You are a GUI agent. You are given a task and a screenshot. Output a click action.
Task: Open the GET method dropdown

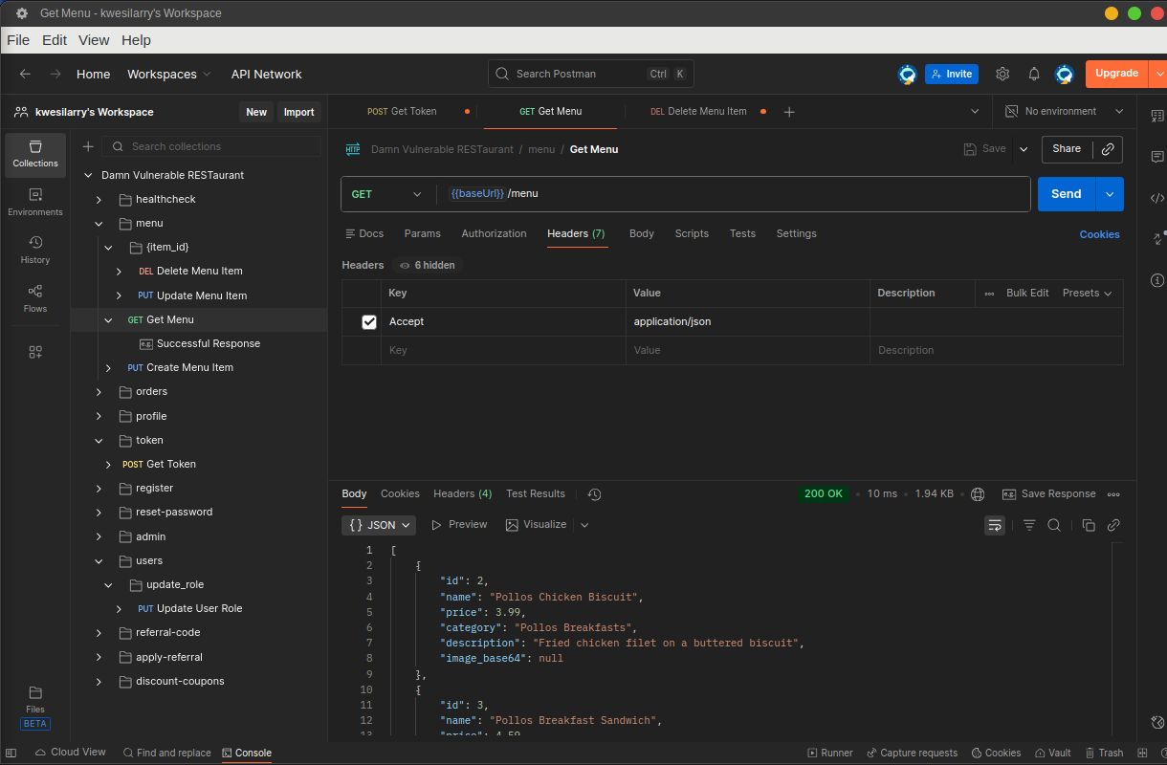386,194
